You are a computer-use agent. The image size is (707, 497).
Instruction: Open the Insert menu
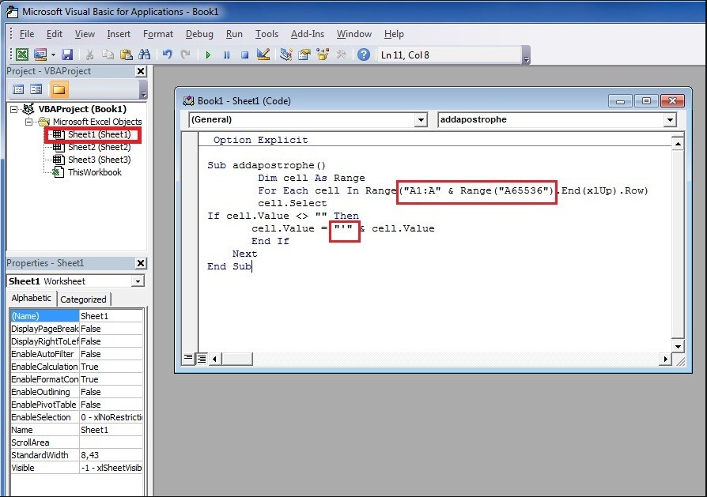[x=119, y=34]
